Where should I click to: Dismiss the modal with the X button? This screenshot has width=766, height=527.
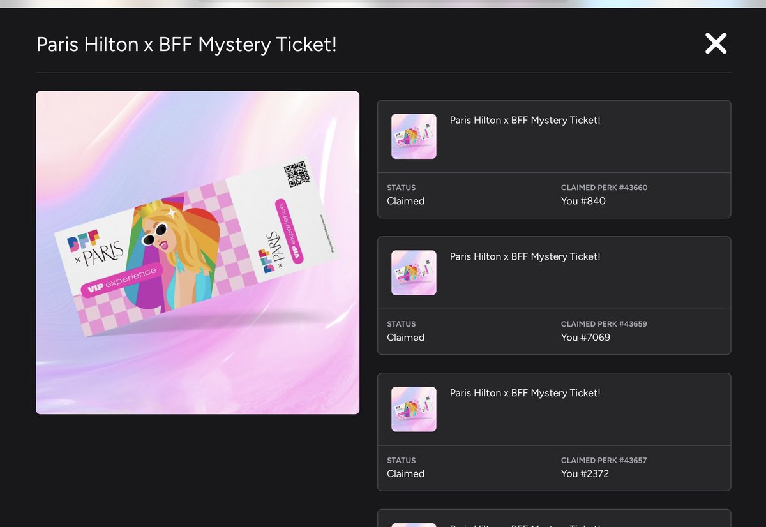coord(716,43)
